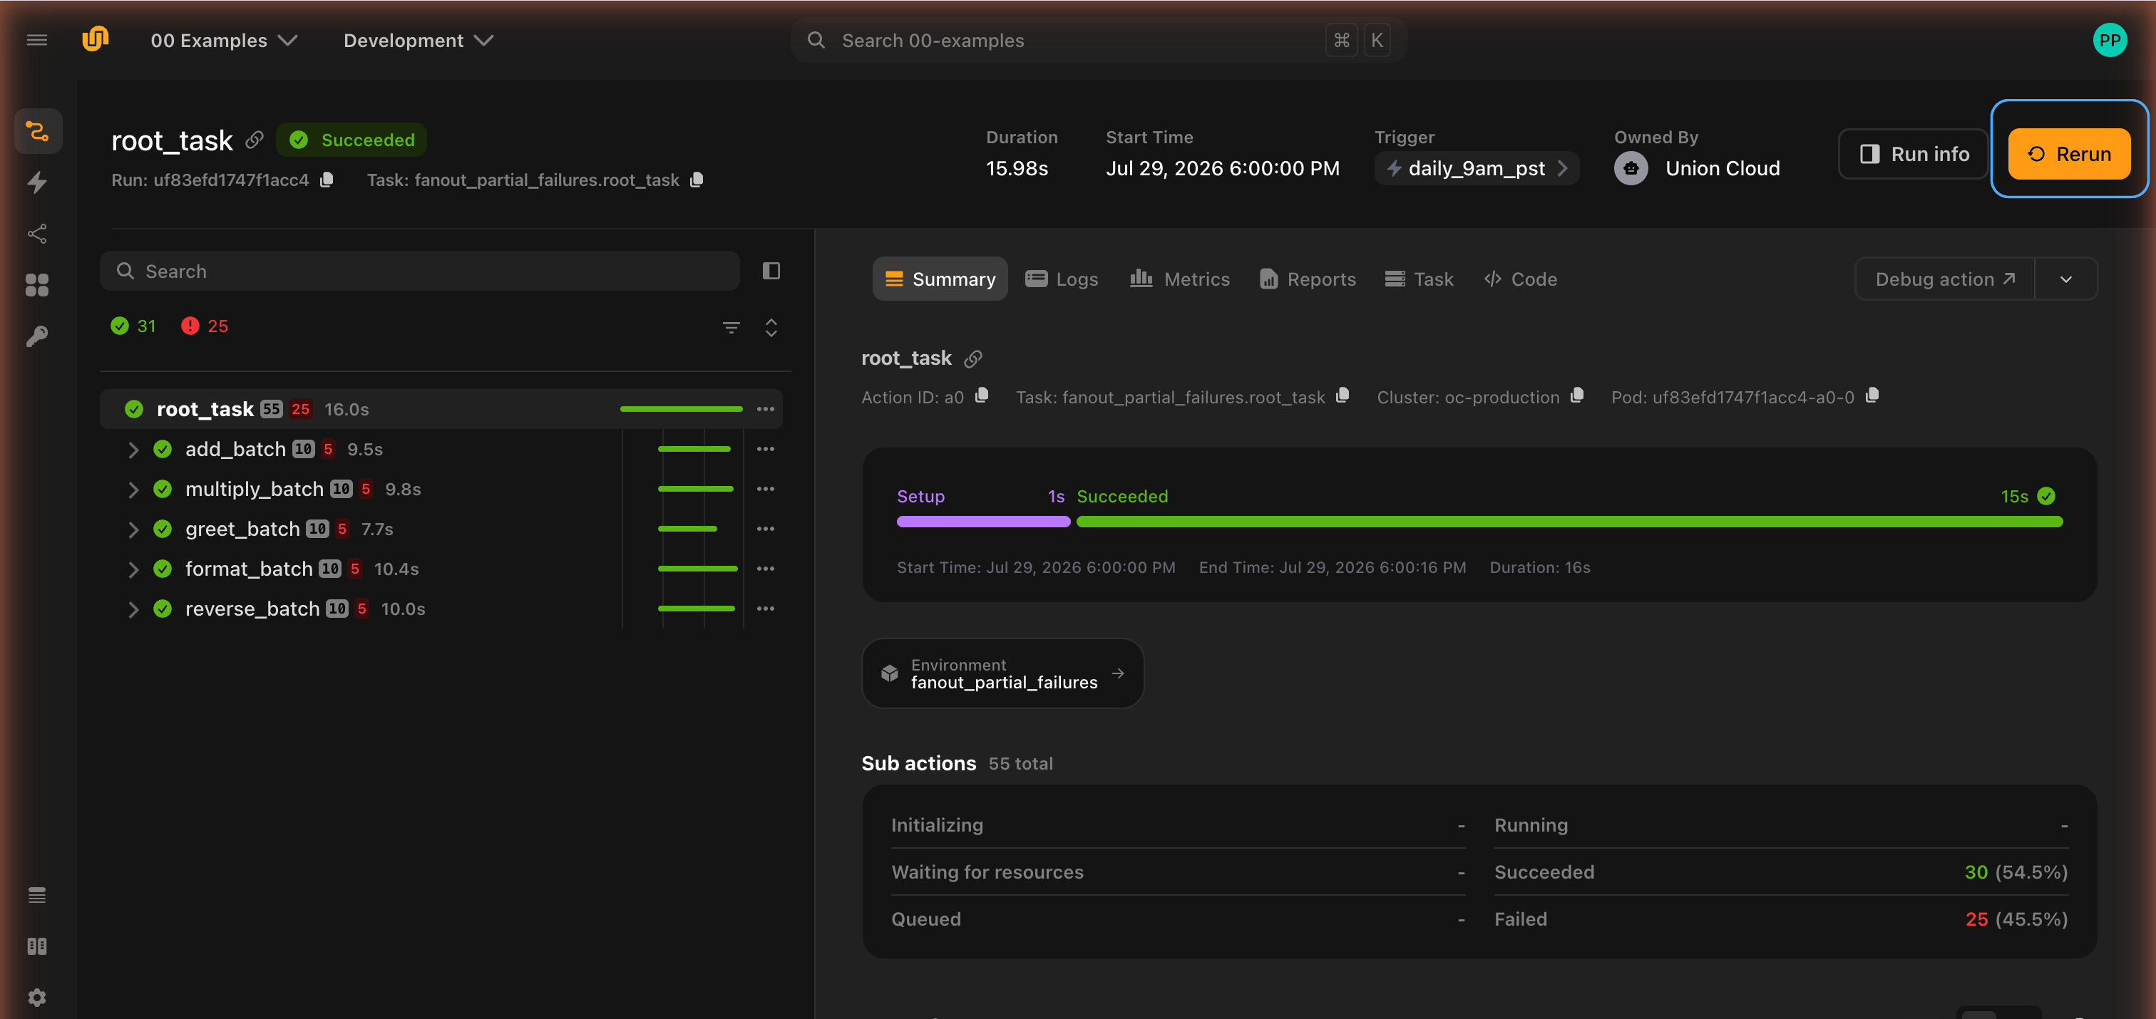The height and width of the screenshot is (1019, 2156).
Task: Open the PP user avatar
Action: pos(2109,40)
